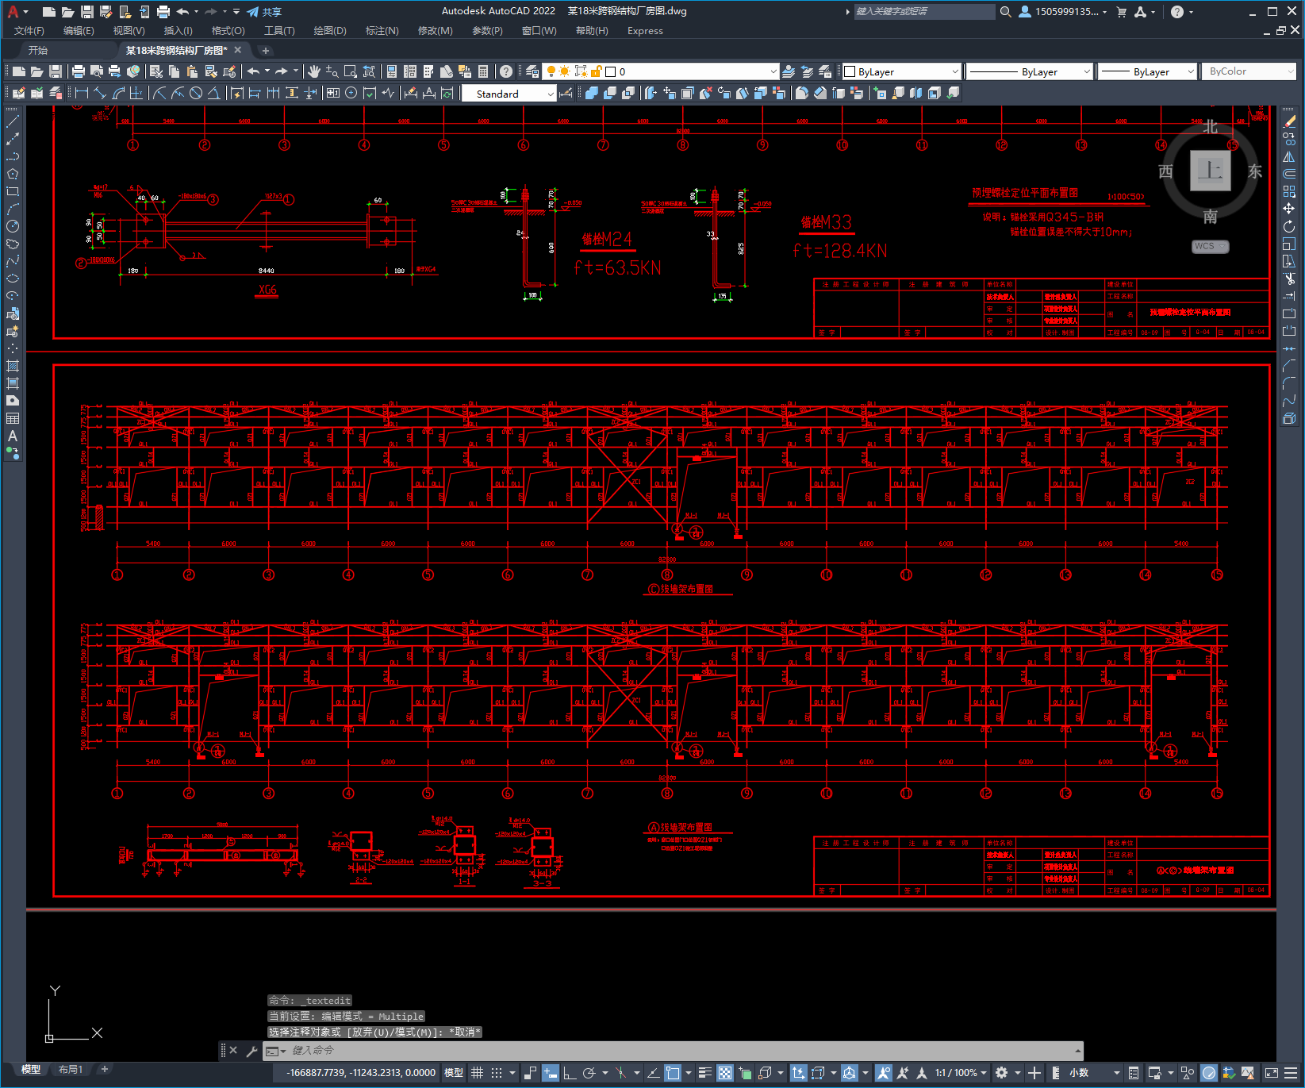Open the Standard dimension style dropdown
Screen dimensions: 1305x1088
(x=509, y=94)
